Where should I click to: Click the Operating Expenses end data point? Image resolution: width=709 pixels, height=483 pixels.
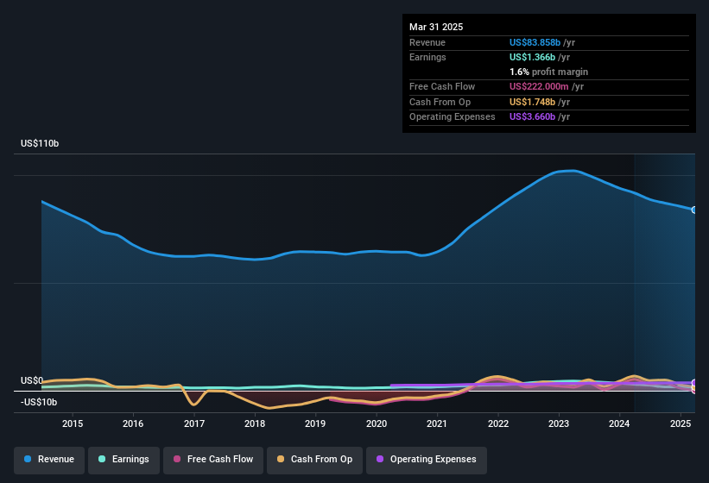(x=694, y=383)
